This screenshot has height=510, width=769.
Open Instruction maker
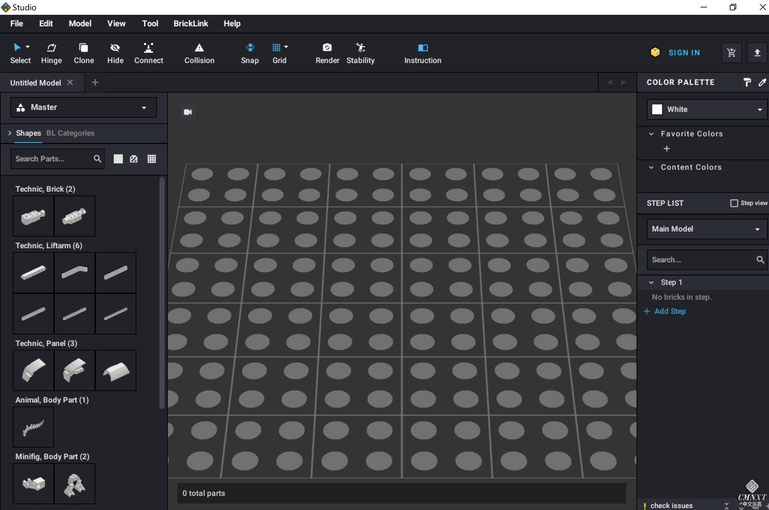[x=422, y=53]
